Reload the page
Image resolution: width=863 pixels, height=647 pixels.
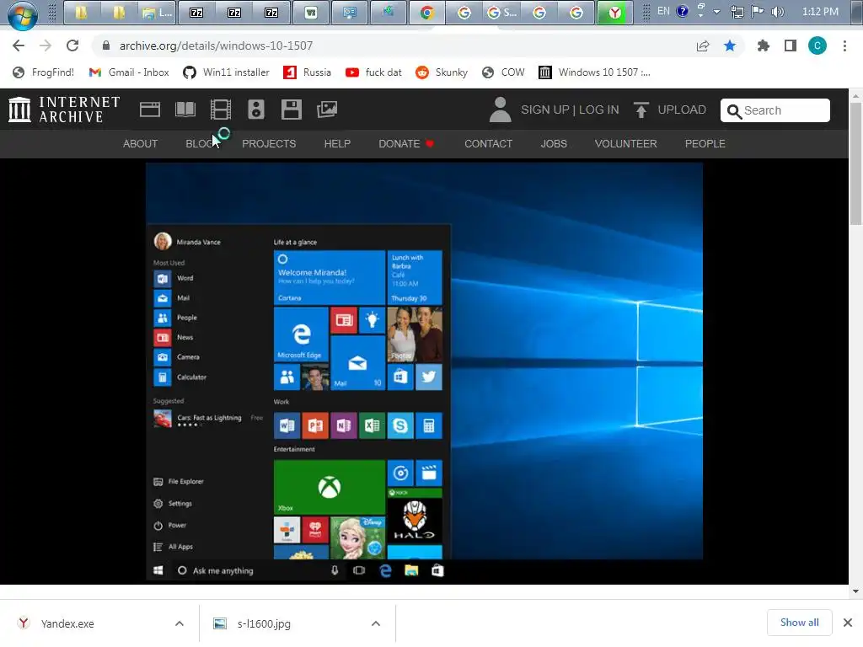(x=72, y=45)
